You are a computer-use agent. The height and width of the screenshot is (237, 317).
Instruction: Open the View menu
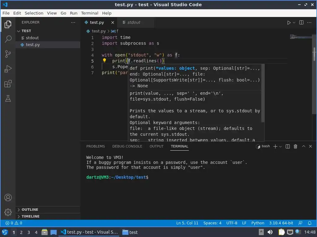click(52, 13)
